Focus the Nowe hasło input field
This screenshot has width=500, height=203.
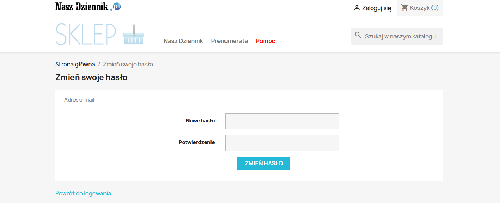[x=282, y=121]
